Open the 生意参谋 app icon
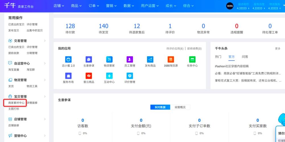Viewport: 285px width, 142px height. 89,59
